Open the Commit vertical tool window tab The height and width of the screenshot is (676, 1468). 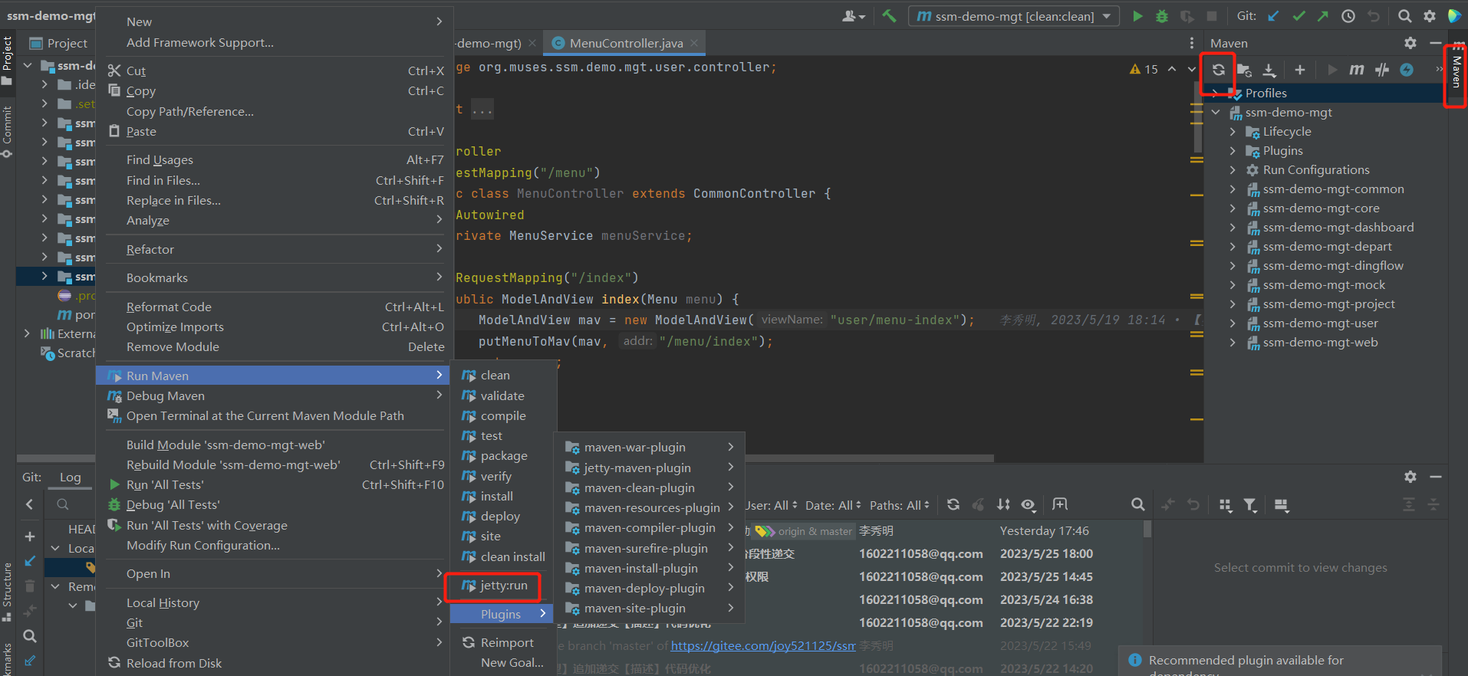pos(8,130)
